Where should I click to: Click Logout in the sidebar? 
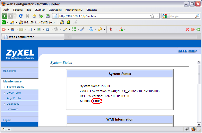click(7, 120)
